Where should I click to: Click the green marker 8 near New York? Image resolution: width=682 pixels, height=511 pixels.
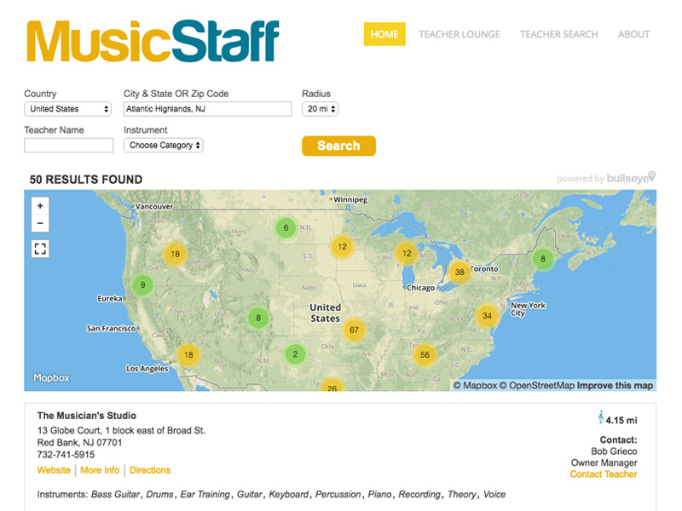click(543, 256)
